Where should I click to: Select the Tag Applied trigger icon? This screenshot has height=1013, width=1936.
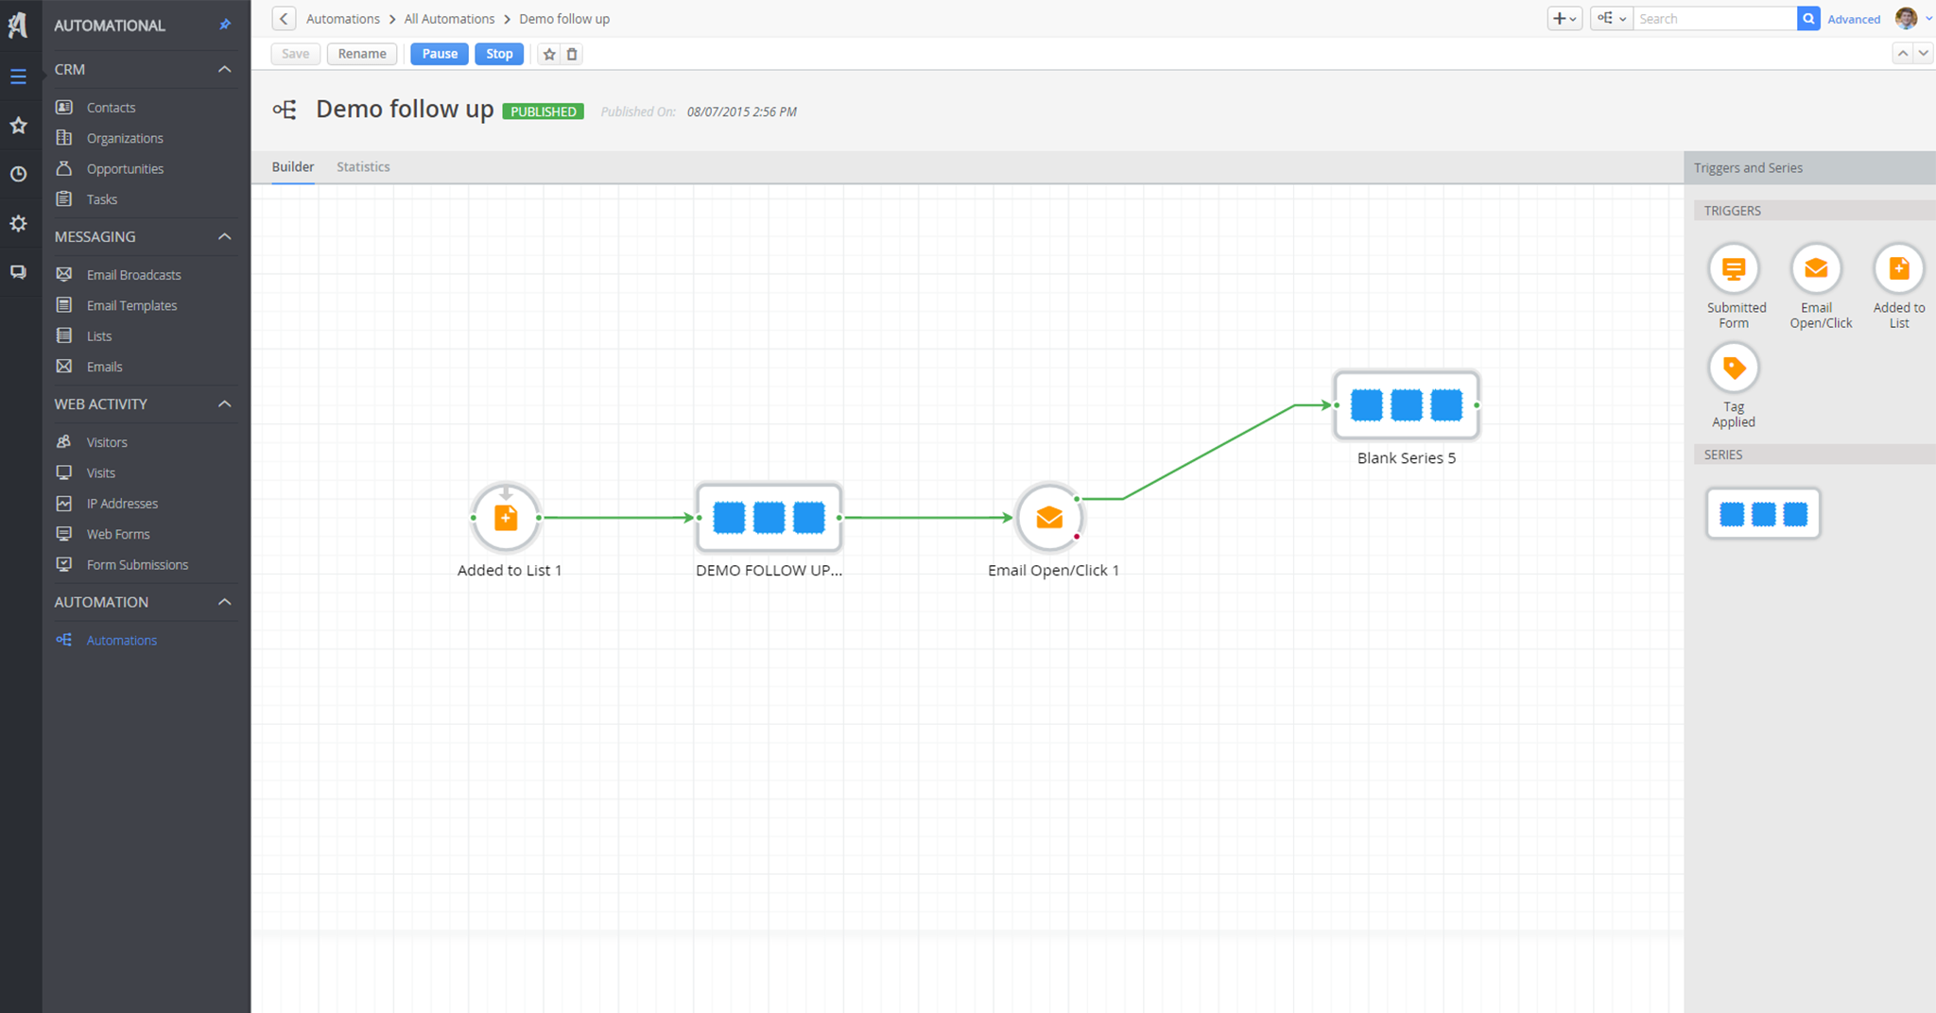(x=1733, y=369)
